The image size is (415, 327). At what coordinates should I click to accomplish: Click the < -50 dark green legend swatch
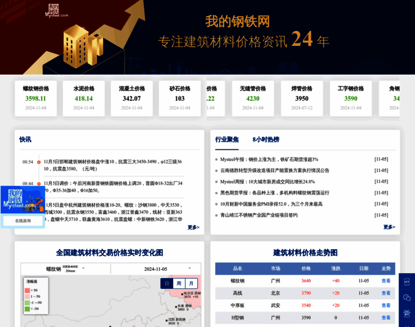click(27, 308)
